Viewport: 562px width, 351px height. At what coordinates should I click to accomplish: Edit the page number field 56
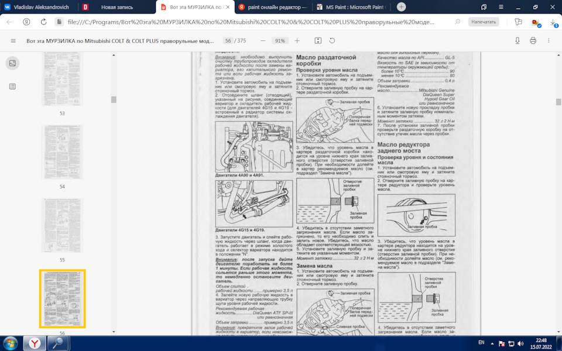(228, 41)
